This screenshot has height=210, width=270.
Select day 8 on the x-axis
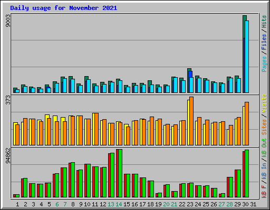(x=73, y=204)
